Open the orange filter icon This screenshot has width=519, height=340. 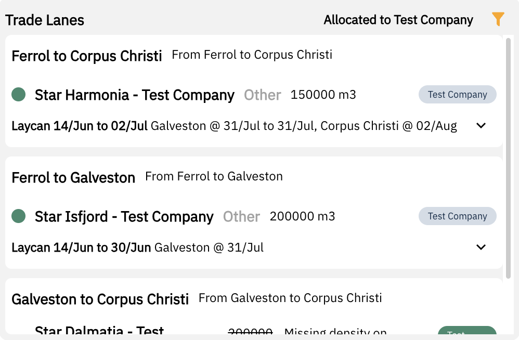pos(498,20)
